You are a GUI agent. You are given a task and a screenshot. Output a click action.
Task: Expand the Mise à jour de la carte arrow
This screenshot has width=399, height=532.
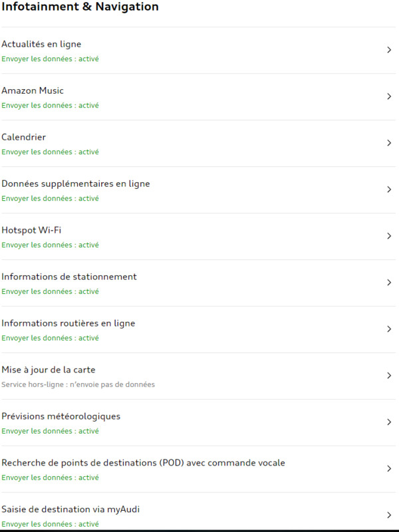click(x=389, y=376)
